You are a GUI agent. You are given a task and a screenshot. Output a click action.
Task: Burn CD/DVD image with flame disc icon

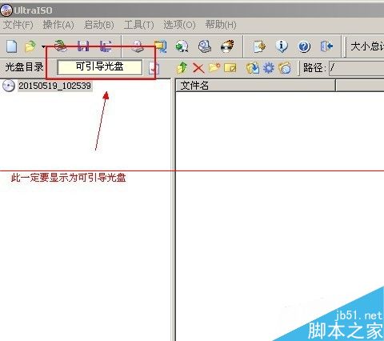tap(227, 46)
